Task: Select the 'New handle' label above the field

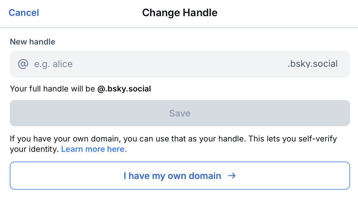Action: pos(32,42)
